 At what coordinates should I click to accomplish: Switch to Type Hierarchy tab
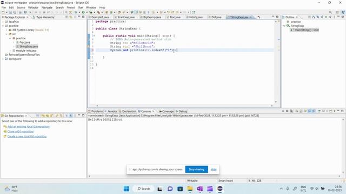click(x=44, y=17)
